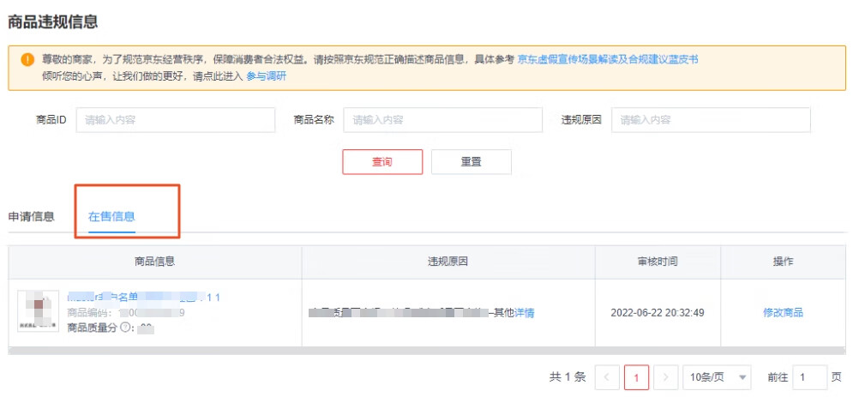Select the 在售信息 tab
Image resolution: width=859 pixels, height=397 pixels.
111,216
